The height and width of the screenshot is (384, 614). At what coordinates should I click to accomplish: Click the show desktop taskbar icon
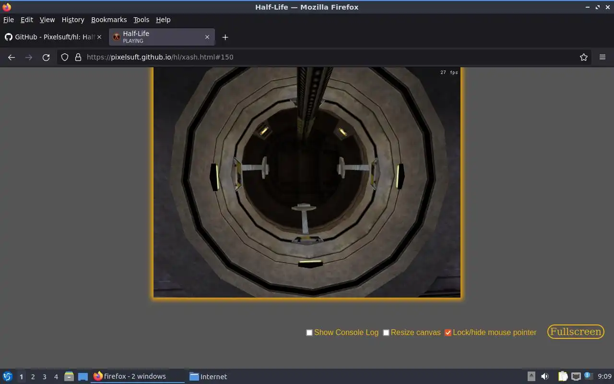coord(83,376)
